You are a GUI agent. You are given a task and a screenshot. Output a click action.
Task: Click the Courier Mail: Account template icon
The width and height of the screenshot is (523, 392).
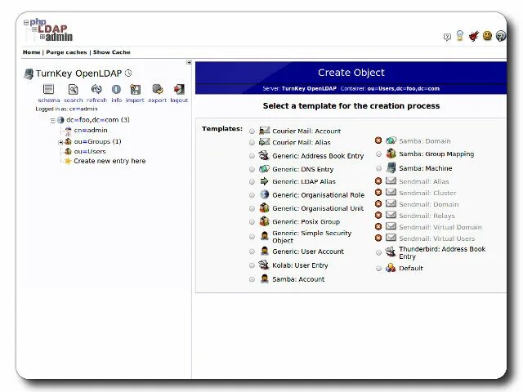point(265,131)
